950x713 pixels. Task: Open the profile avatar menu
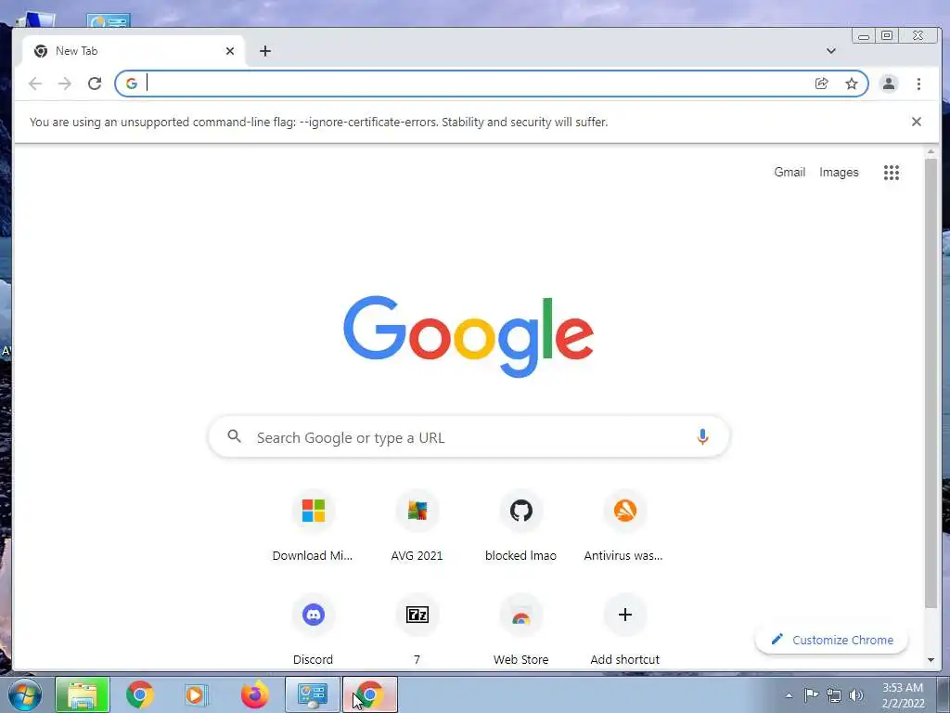[888, 84]
